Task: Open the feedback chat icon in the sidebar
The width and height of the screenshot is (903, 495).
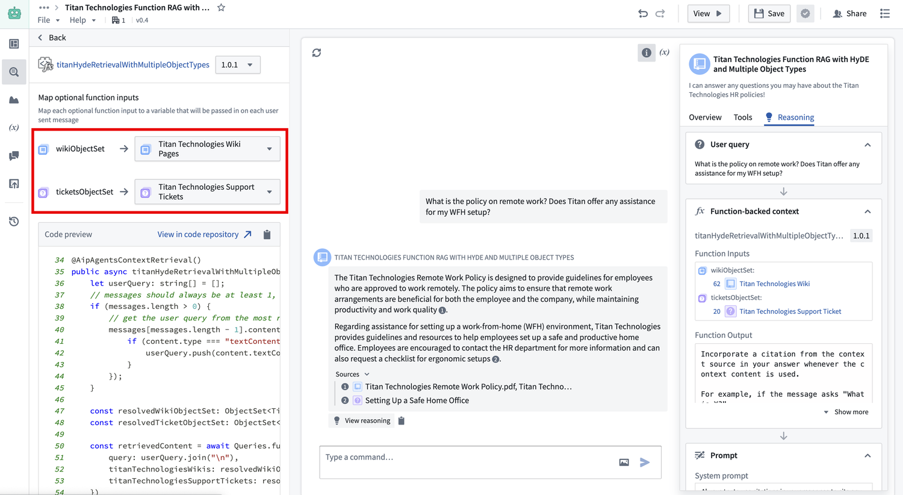Action: pos(14,156)
